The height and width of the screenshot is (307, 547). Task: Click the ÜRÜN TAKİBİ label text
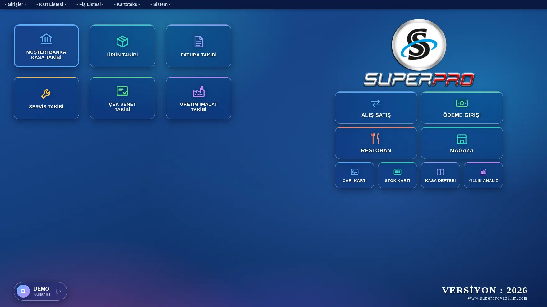tap(122, 55)
